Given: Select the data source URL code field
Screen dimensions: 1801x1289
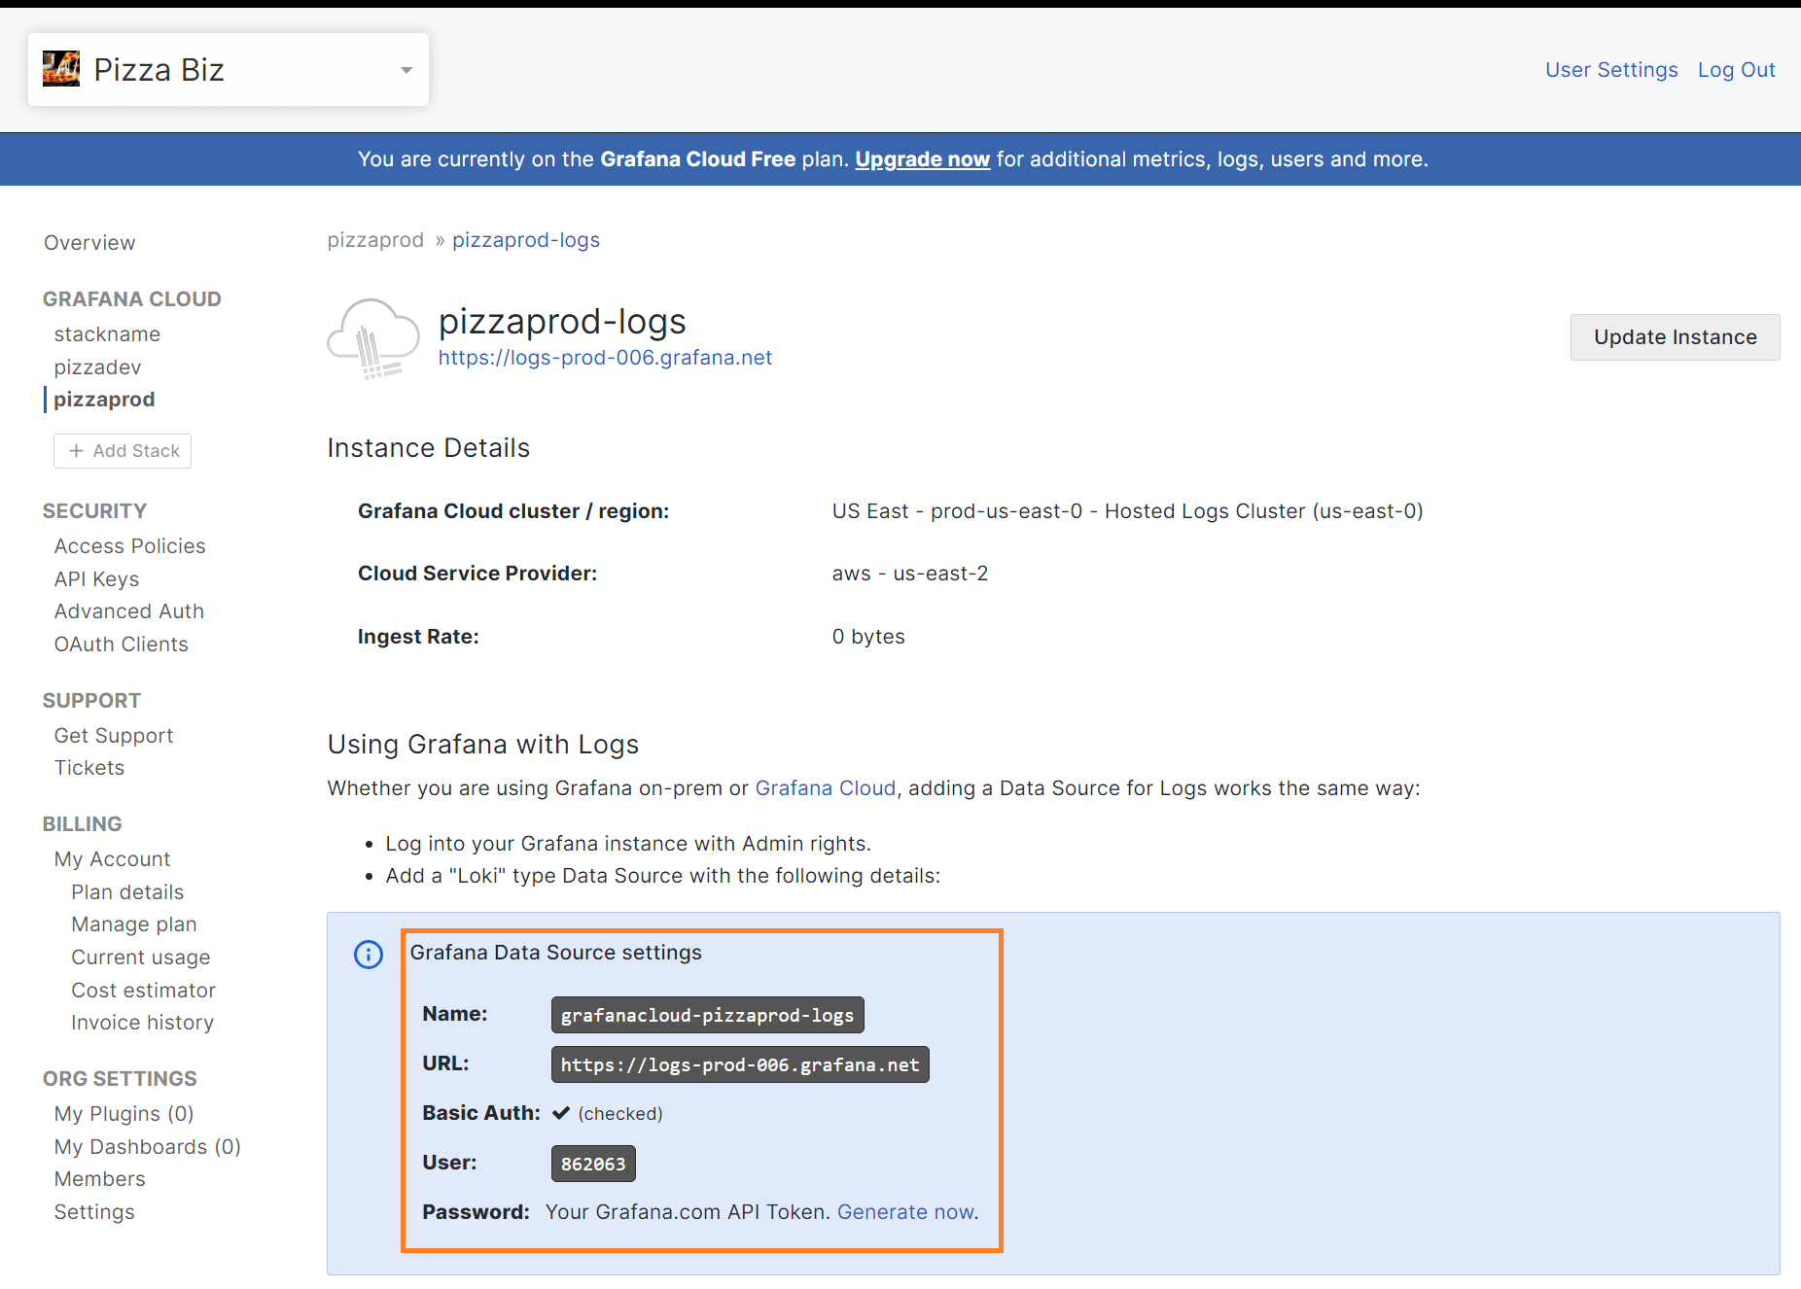Looking at the screenshot, I should [739, 1064].
